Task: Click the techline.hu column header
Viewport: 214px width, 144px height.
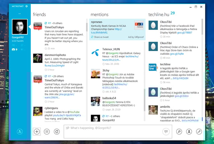Action: (x=159, y=15)
